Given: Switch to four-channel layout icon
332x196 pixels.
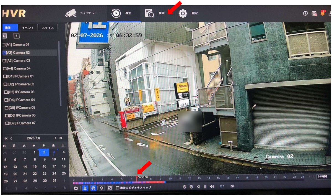Looking at the screenshot, I should point(17,35).
